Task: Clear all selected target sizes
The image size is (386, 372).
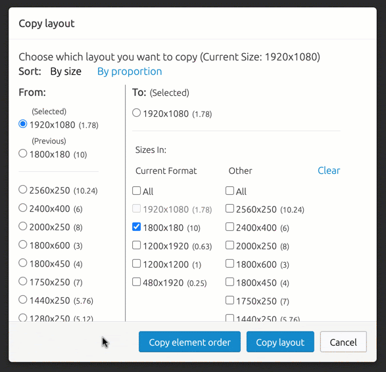Action: (x=329, y=171)
